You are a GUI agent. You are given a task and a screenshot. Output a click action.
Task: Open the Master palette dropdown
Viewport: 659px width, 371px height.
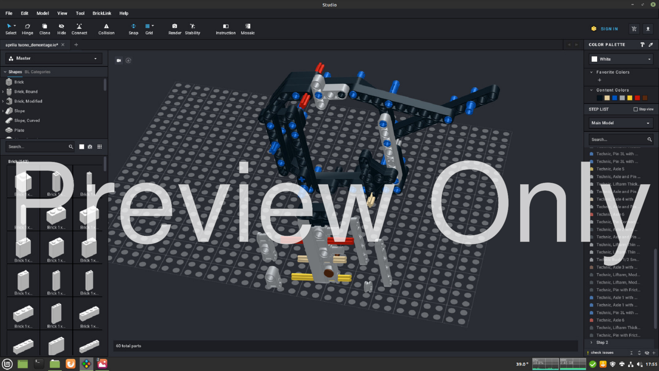point(54,58)
